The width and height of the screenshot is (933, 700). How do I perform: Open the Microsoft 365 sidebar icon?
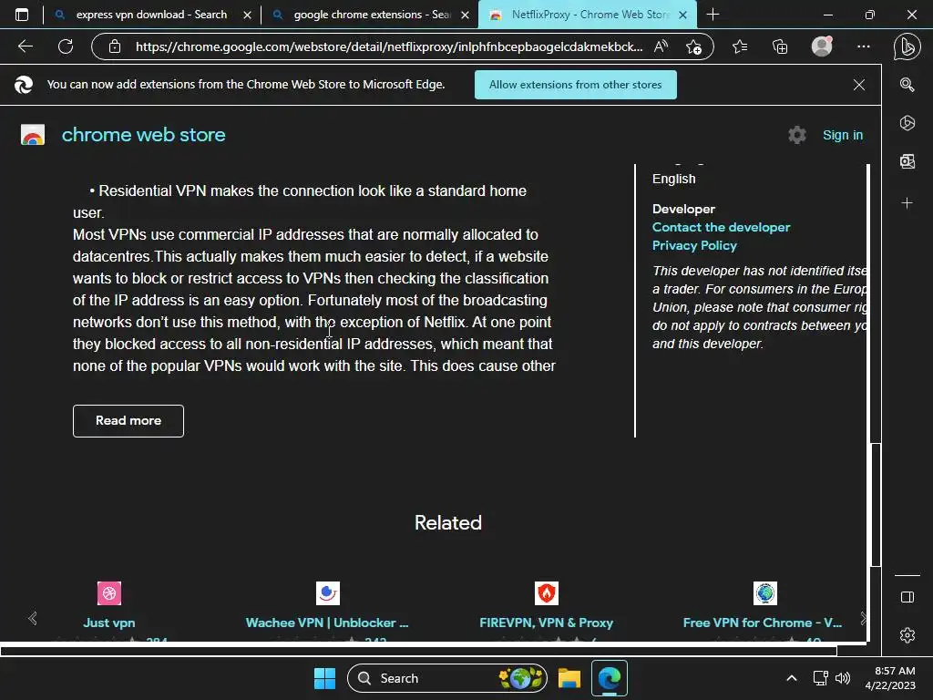907,123
